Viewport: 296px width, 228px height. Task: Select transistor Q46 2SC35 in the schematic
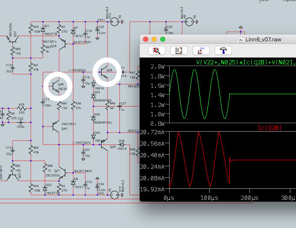coord(56,86)
